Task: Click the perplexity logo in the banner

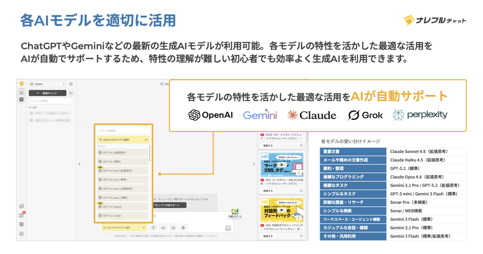Action: pos(420,115)
